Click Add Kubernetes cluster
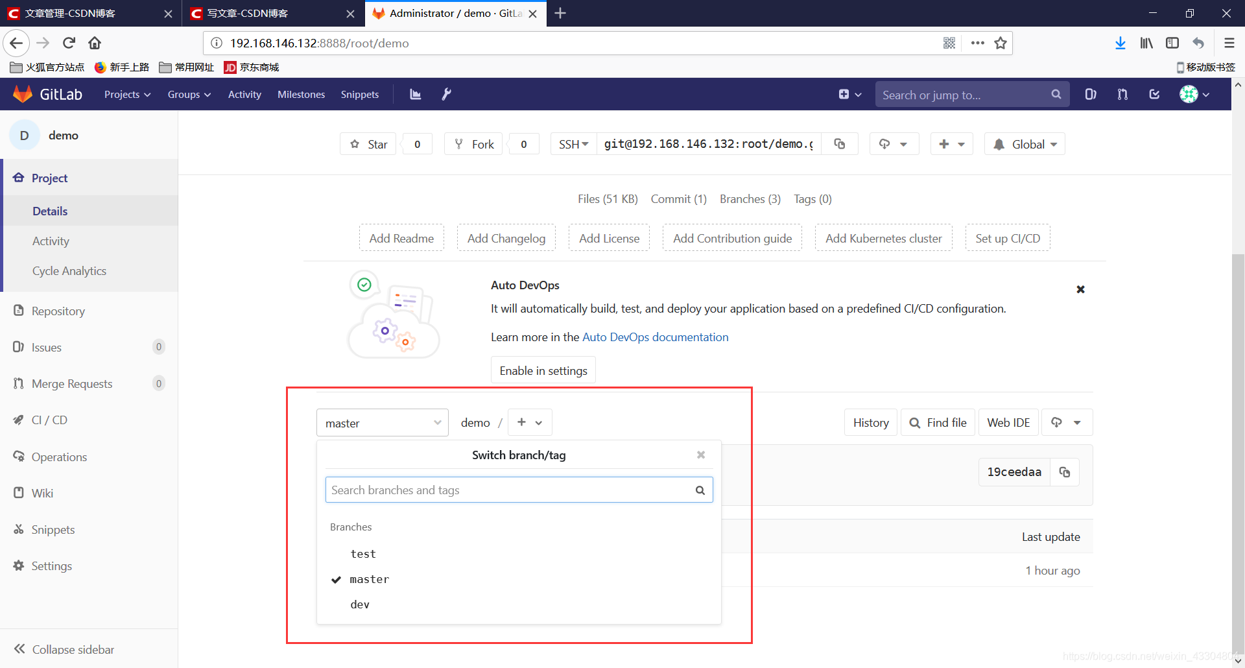1245x668 pixels. (883, 238)
